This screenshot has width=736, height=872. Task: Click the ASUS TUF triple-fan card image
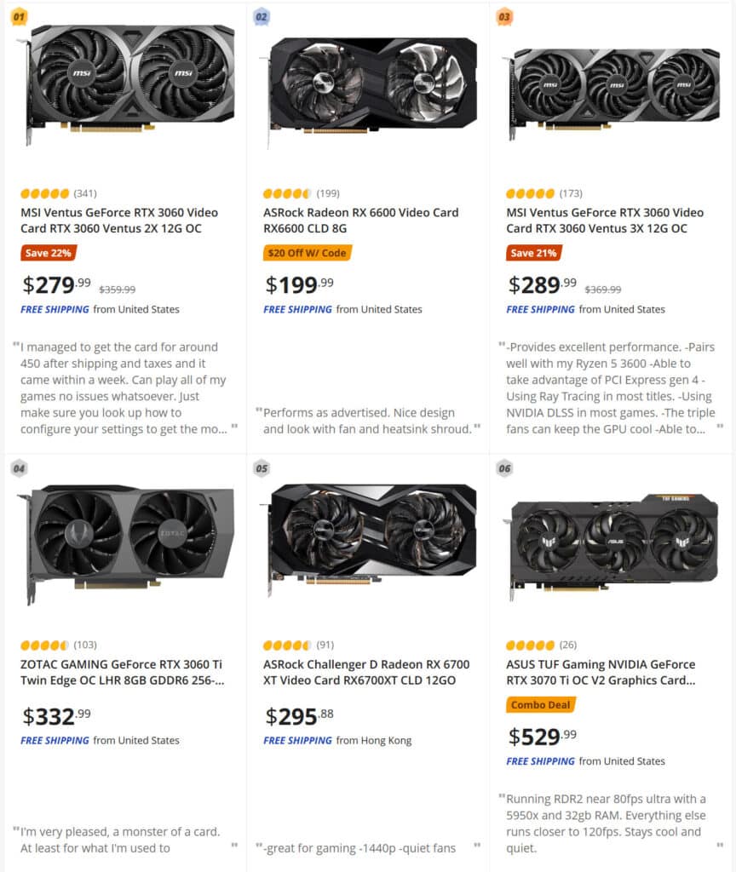pyautogui.click(x=611, y=546)
